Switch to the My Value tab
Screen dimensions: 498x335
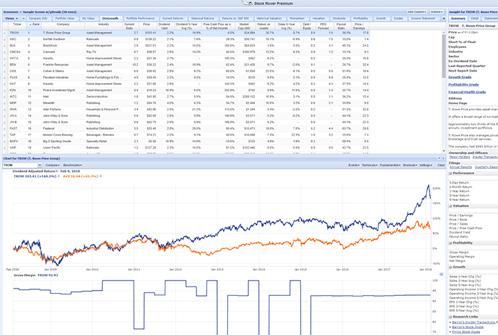[x=88, y=19]
